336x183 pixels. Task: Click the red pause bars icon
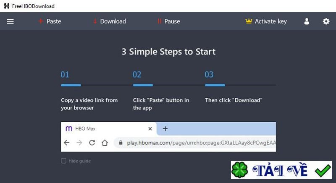coord(159,21)
